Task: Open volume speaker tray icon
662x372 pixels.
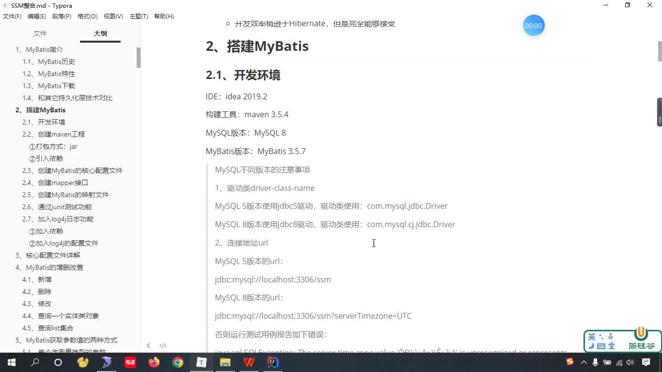Action: coord(630,362)
